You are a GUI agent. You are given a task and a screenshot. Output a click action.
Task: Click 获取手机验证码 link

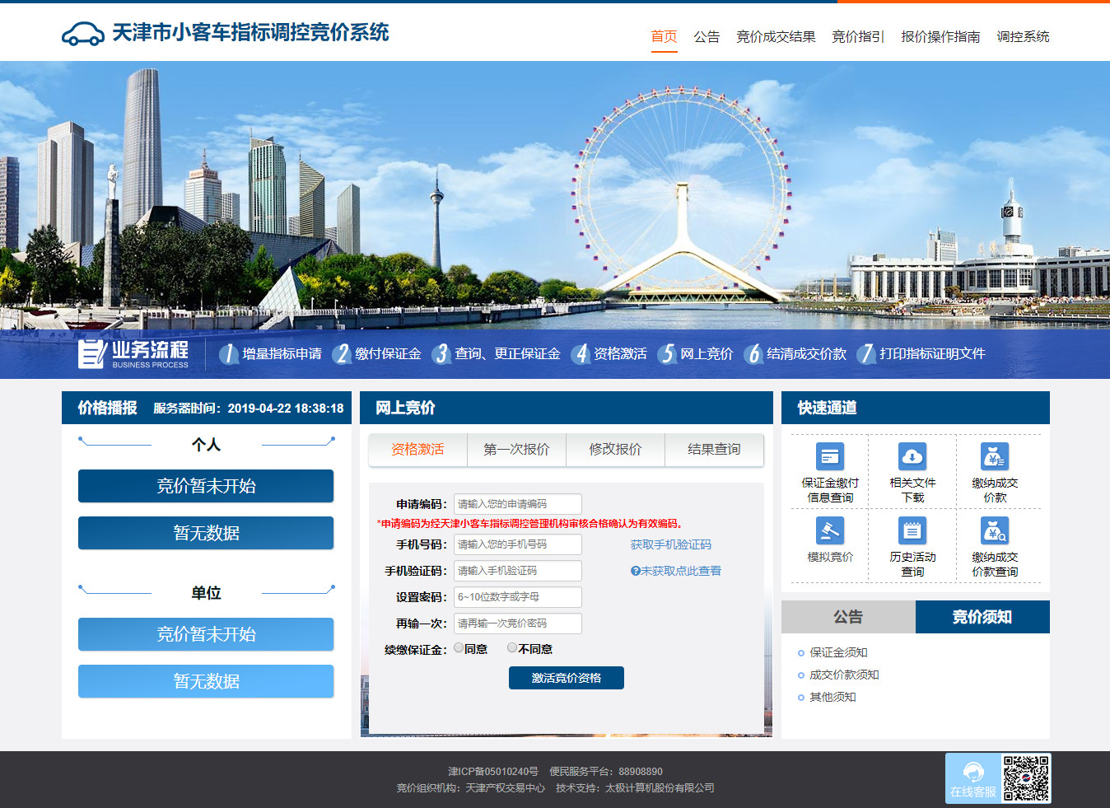click(671, 544)
